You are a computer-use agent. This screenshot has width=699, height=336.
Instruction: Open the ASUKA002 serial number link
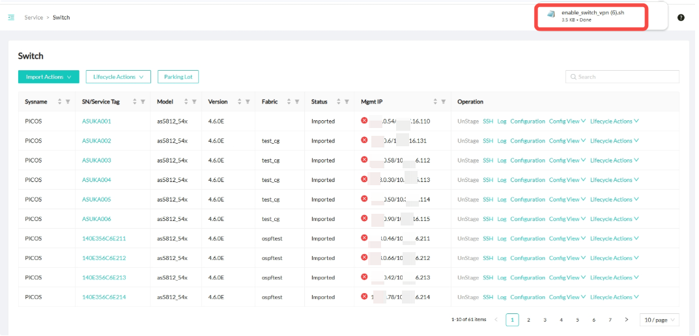[x=96, y=141]
